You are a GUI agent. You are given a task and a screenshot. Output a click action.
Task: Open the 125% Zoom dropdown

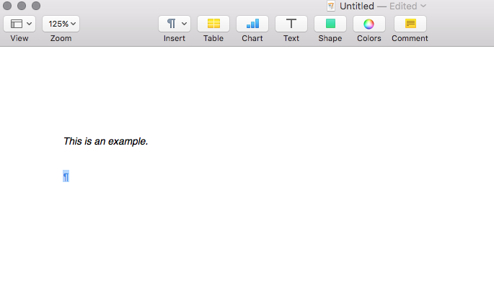61,24
